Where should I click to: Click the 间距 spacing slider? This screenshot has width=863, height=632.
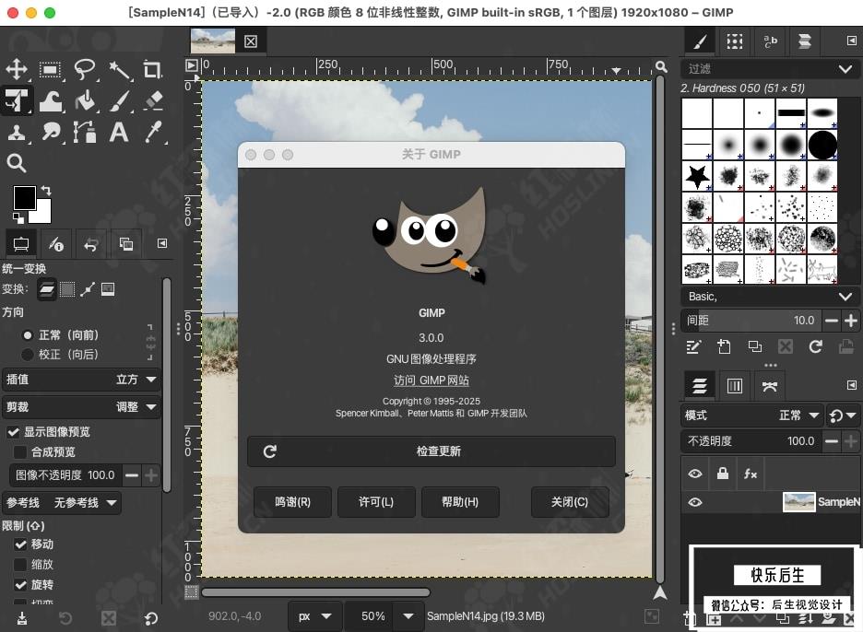pyautogui.click(x=751, y=320)
